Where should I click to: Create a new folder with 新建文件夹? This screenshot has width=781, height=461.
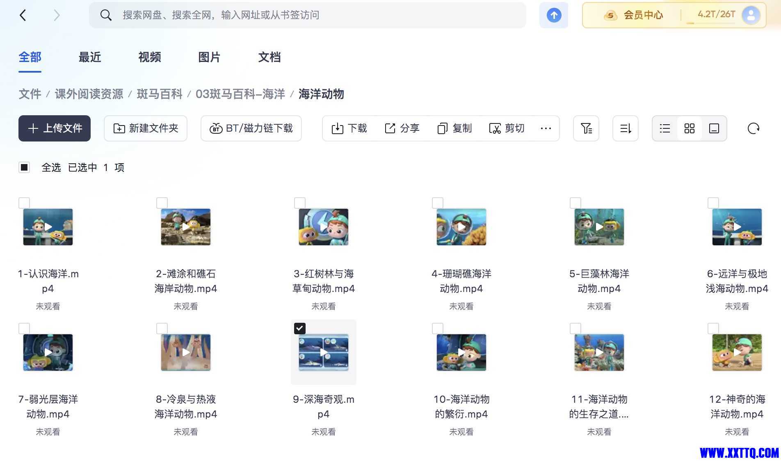146,128
